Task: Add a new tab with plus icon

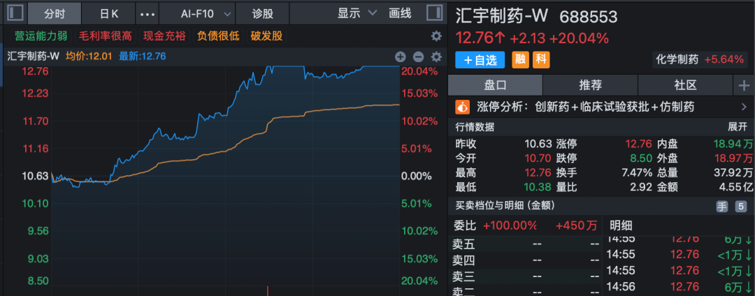Action: tap(744, 86)
